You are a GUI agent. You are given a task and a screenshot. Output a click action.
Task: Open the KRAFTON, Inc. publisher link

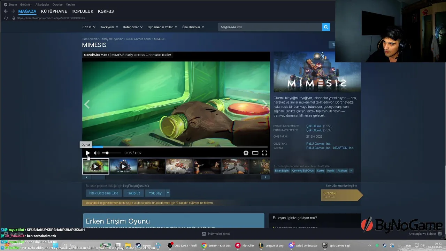343,148
